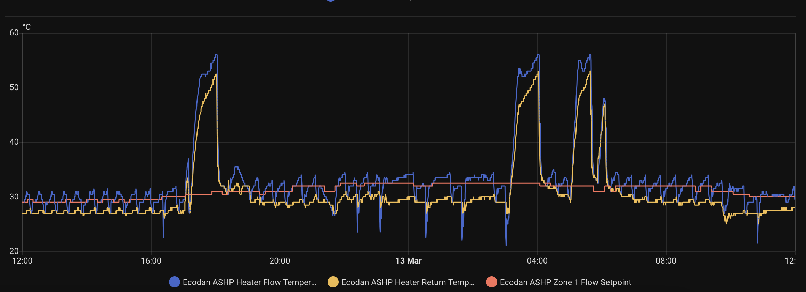Image resolution: width=806 pixels, height=292 pixels.
Task: Click the 50 y-axis tick label
Action: [x=14, y=87]
